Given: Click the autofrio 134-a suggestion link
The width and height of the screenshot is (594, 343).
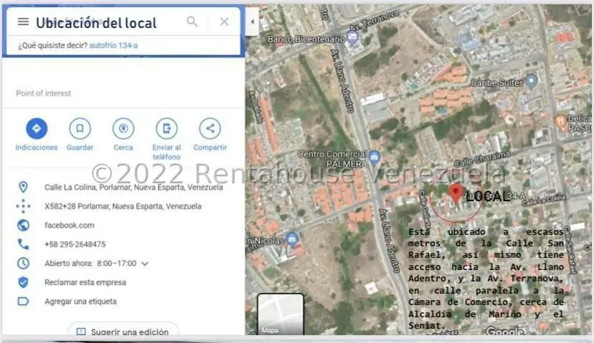Looking at the screenshot, I should pyautogui.click(x=113, y=45).
